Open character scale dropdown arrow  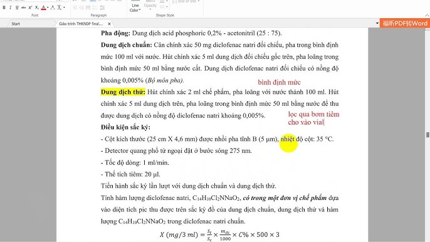click(64, 8)
